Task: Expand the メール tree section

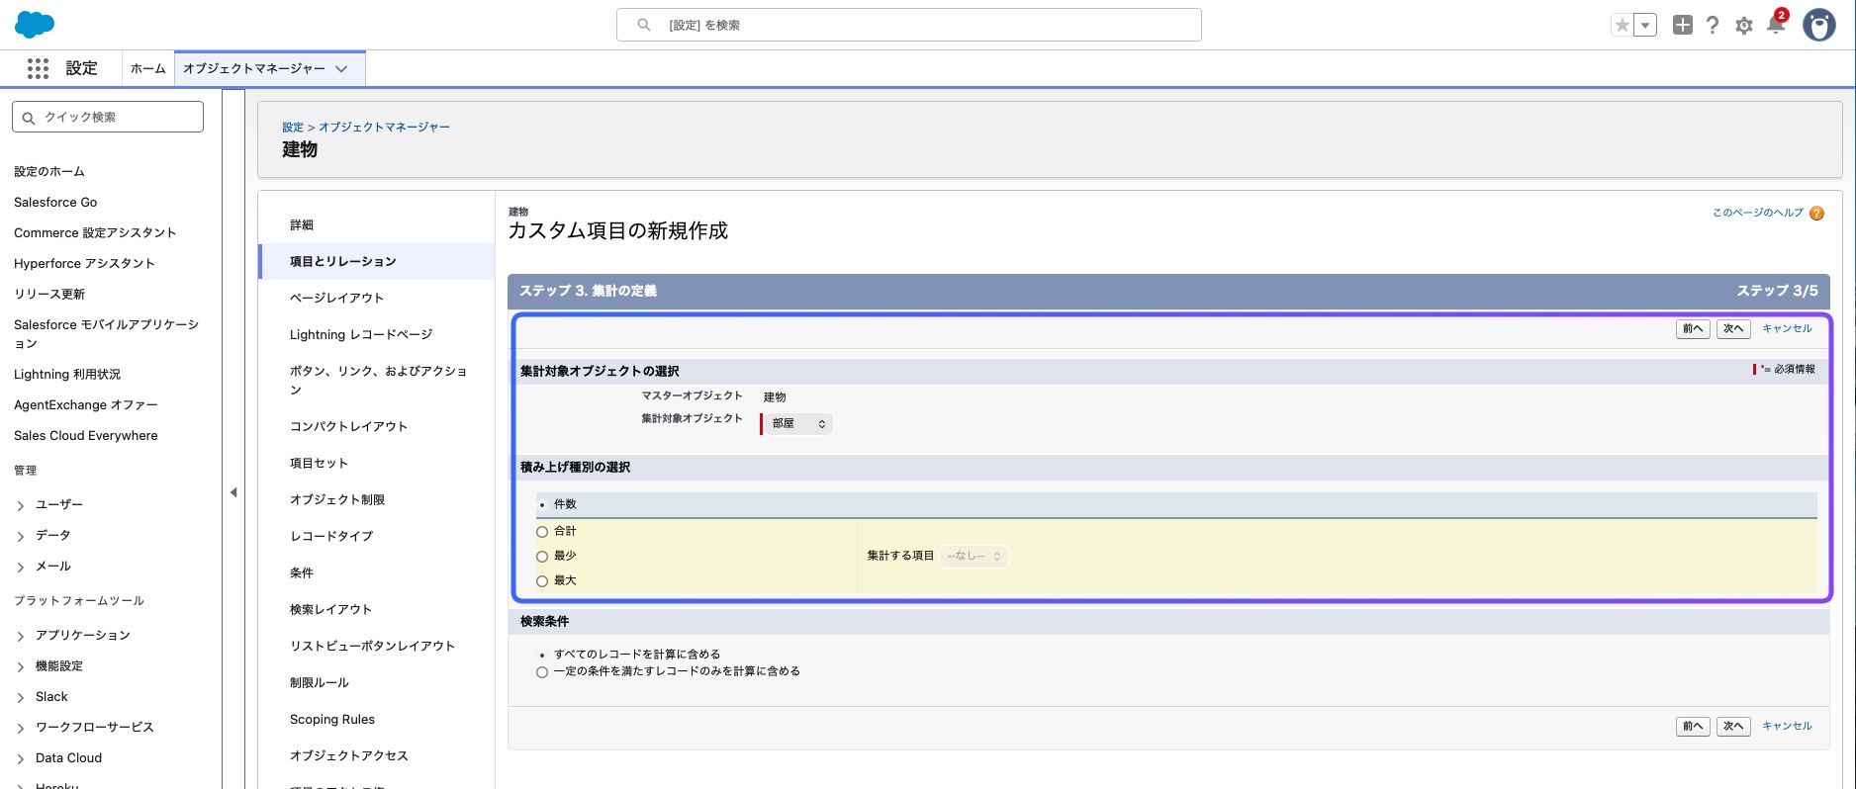Action: pyautogui.click(x=21, y=567)
